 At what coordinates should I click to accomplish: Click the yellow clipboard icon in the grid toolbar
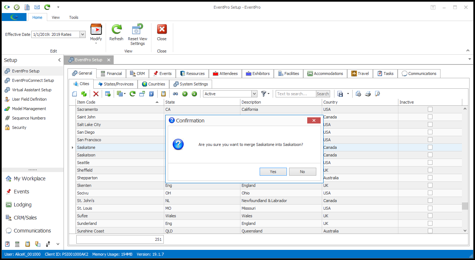click(163, 94)
